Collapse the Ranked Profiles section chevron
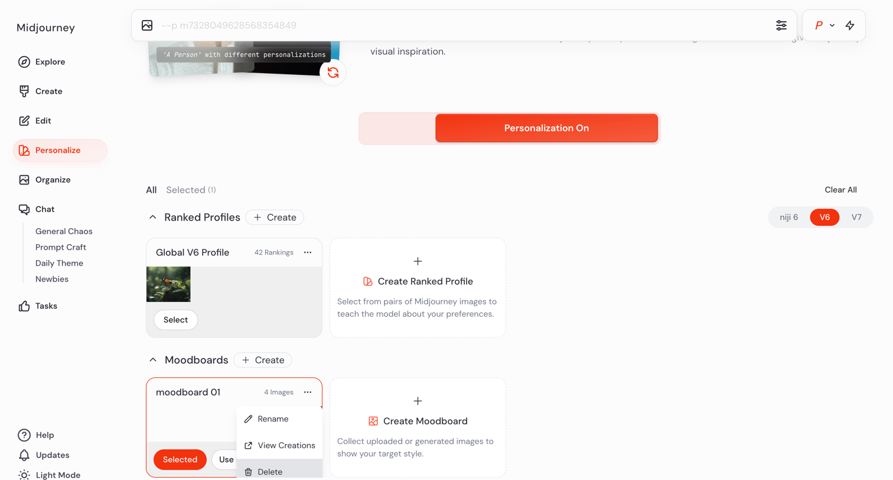Image resolution: width=893 pixels, height=480 pixels. [x=153, y=218]
